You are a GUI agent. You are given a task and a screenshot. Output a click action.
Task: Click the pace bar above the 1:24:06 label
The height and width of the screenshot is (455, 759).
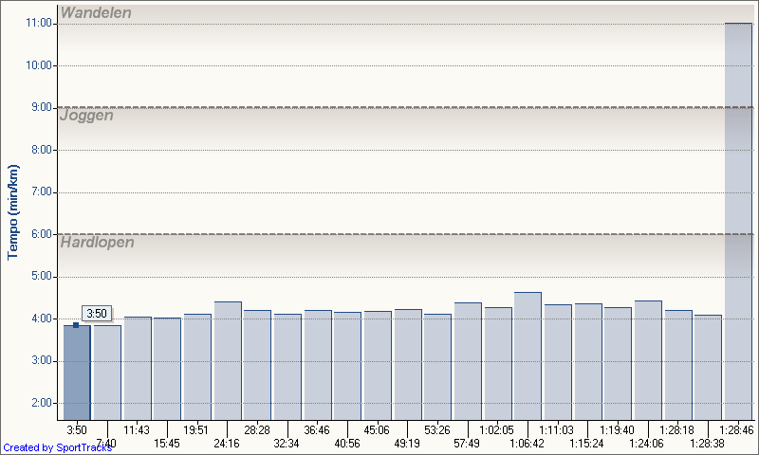(x=648, y=360)
